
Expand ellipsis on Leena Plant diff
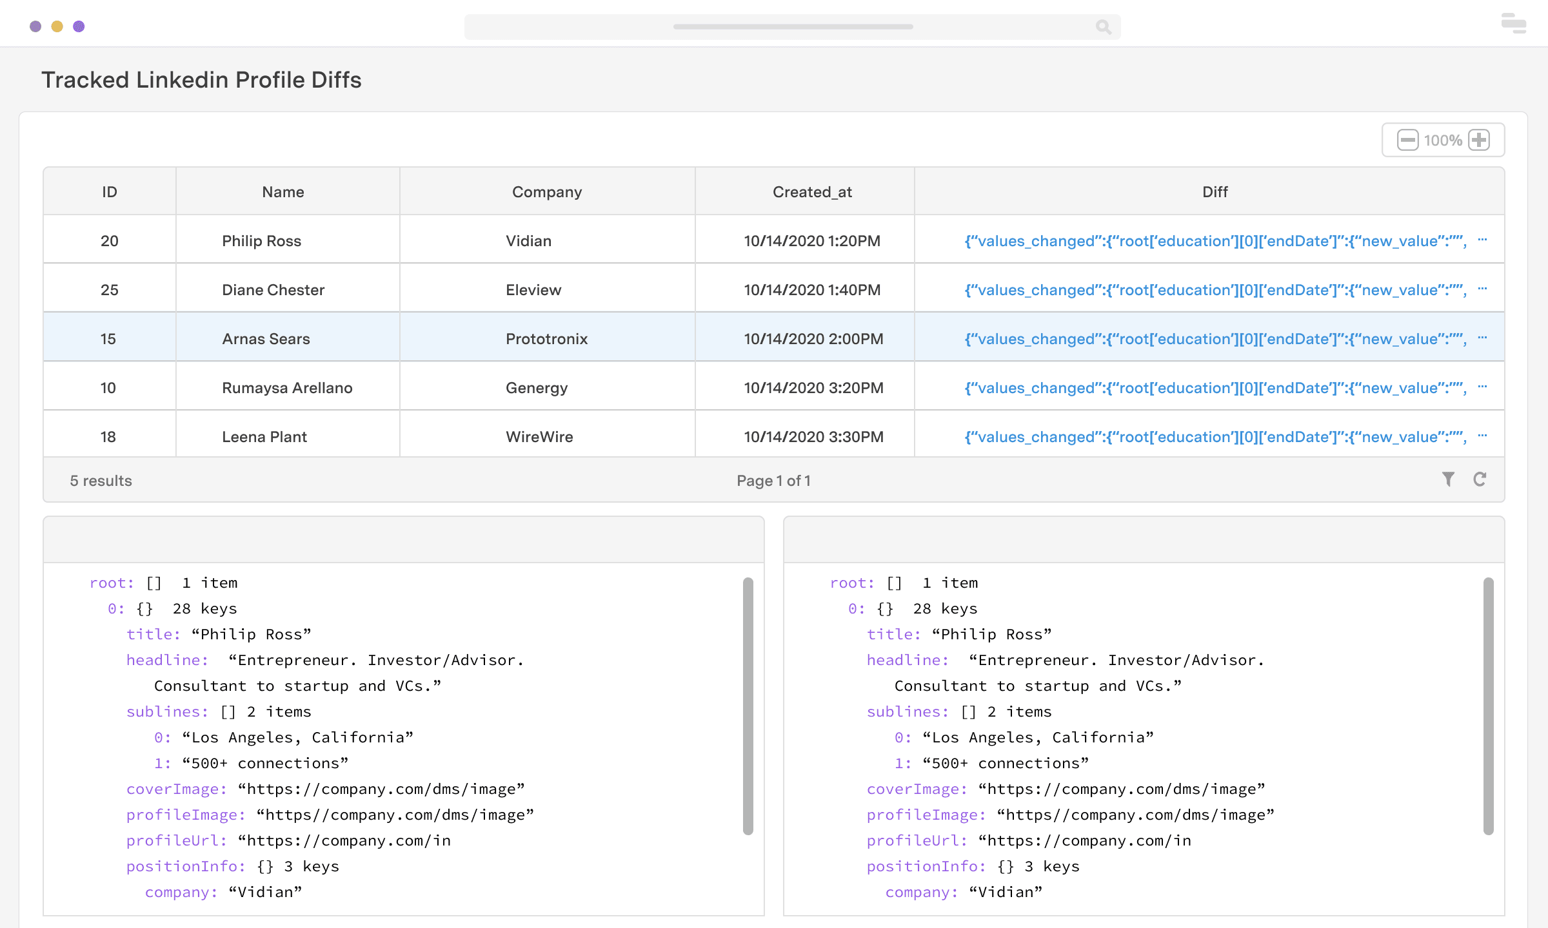pyautogui.click(x=1482, y=436)
